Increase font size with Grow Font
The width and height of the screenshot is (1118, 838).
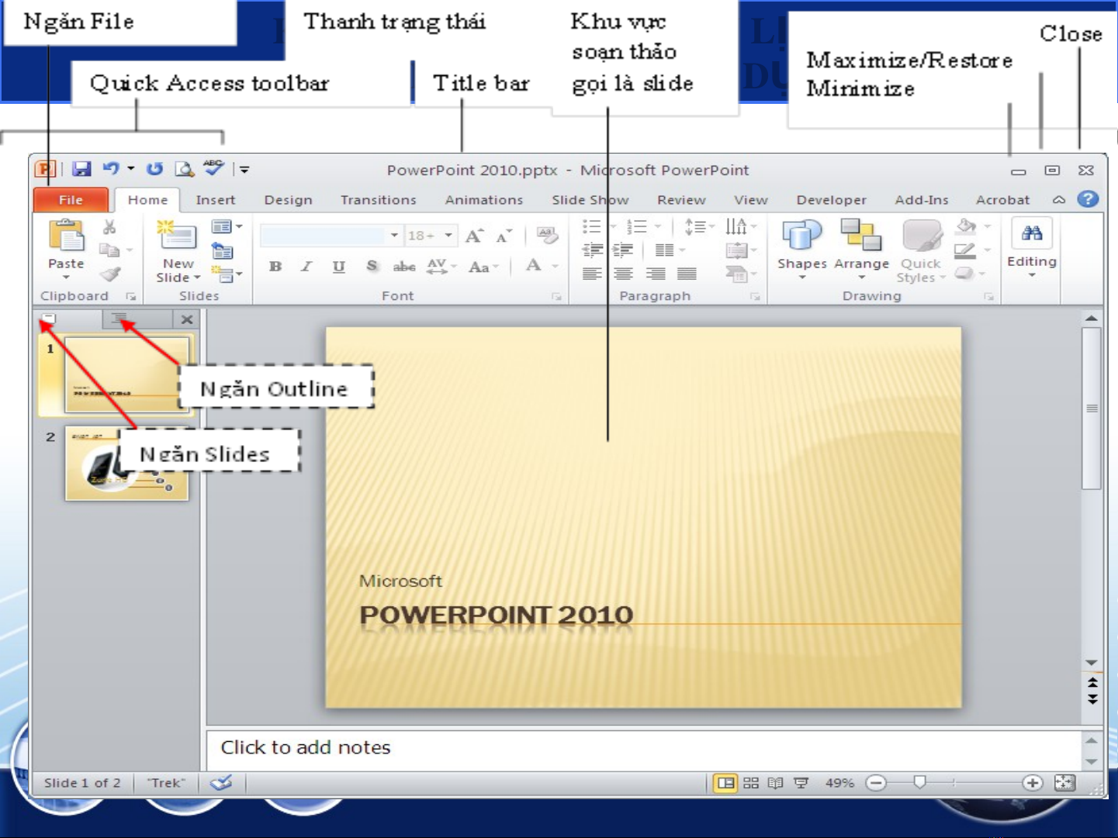click(474, 236)
